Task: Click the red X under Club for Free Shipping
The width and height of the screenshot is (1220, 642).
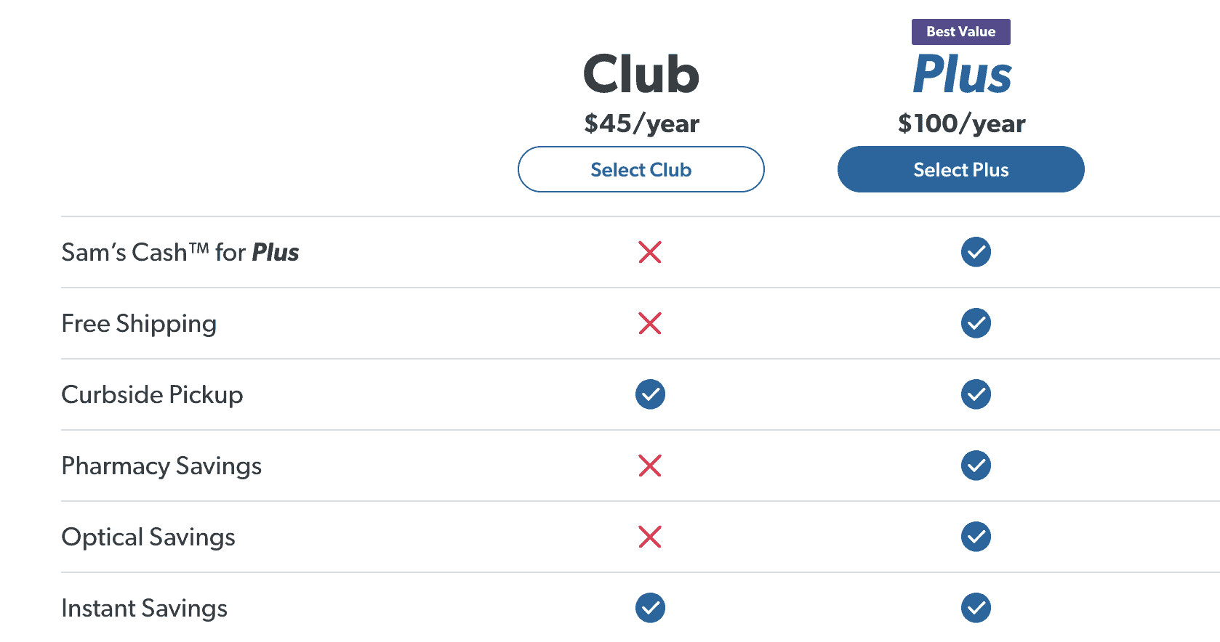Action: pyautogui.click(x=650, y=323)
